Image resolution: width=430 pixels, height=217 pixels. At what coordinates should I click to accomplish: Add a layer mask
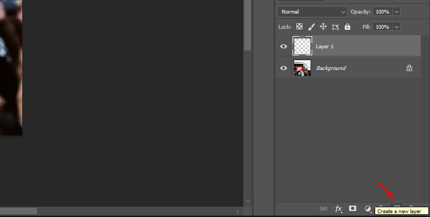pos(353,208)
